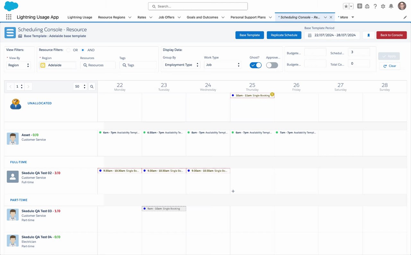Open Scheduling Console tab dropdown chevron

(x=325, y=17)
